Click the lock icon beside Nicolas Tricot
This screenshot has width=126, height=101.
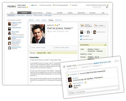point(85,82)
